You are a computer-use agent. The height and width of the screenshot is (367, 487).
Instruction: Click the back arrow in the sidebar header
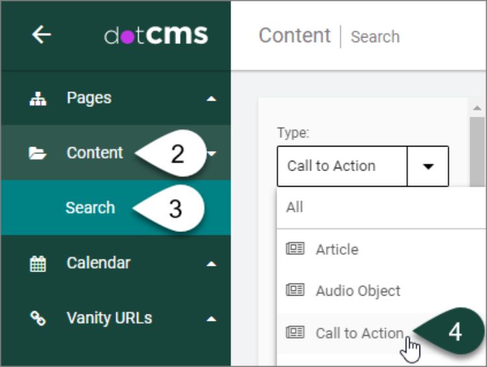41,36
